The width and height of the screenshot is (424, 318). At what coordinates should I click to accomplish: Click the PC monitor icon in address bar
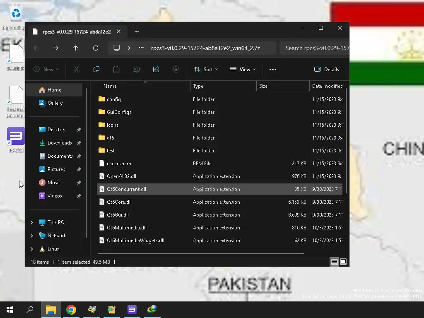[x=116, y=48]
